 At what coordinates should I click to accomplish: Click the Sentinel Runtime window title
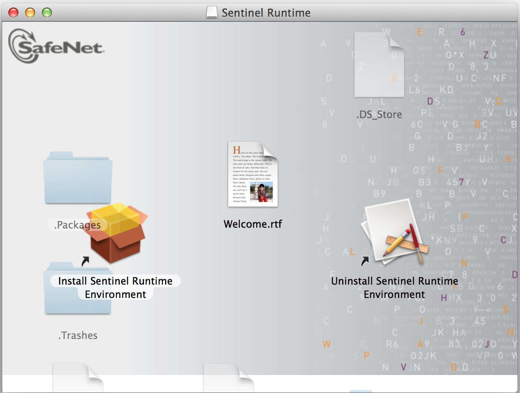266,13
